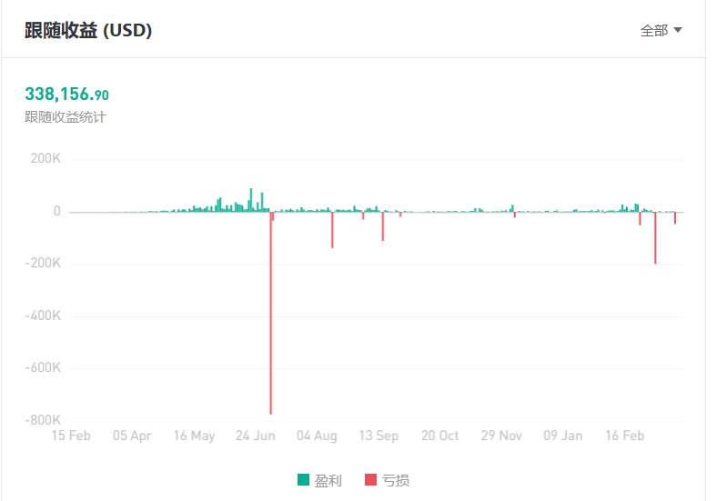Click the 16 Feb date axis label
Viewport: 727px width, 501px height.
coord(624,436)
